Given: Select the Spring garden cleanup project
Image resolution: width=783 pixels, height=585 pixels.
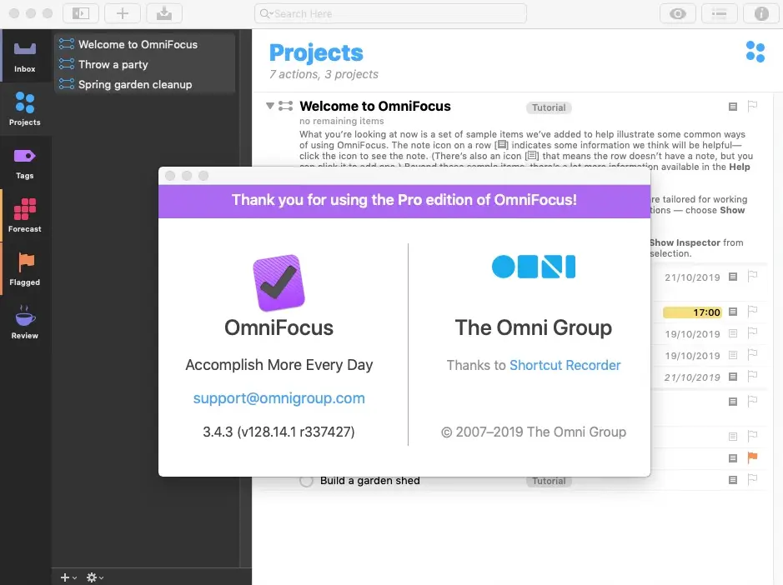Looking at the screenshot, I should click(x=145, y=84).
